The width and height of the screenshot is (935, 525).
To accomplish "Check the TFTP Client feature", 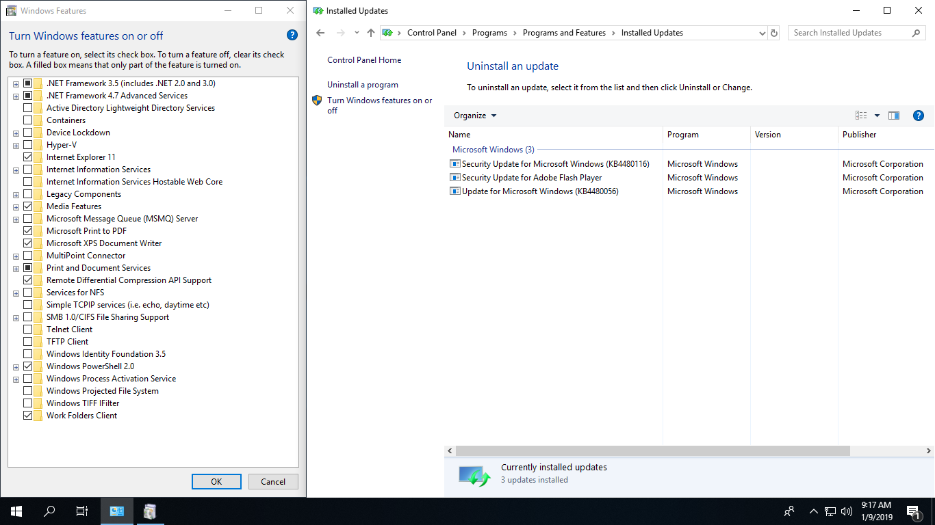I will pyautogui.click(x=28, y=342).
